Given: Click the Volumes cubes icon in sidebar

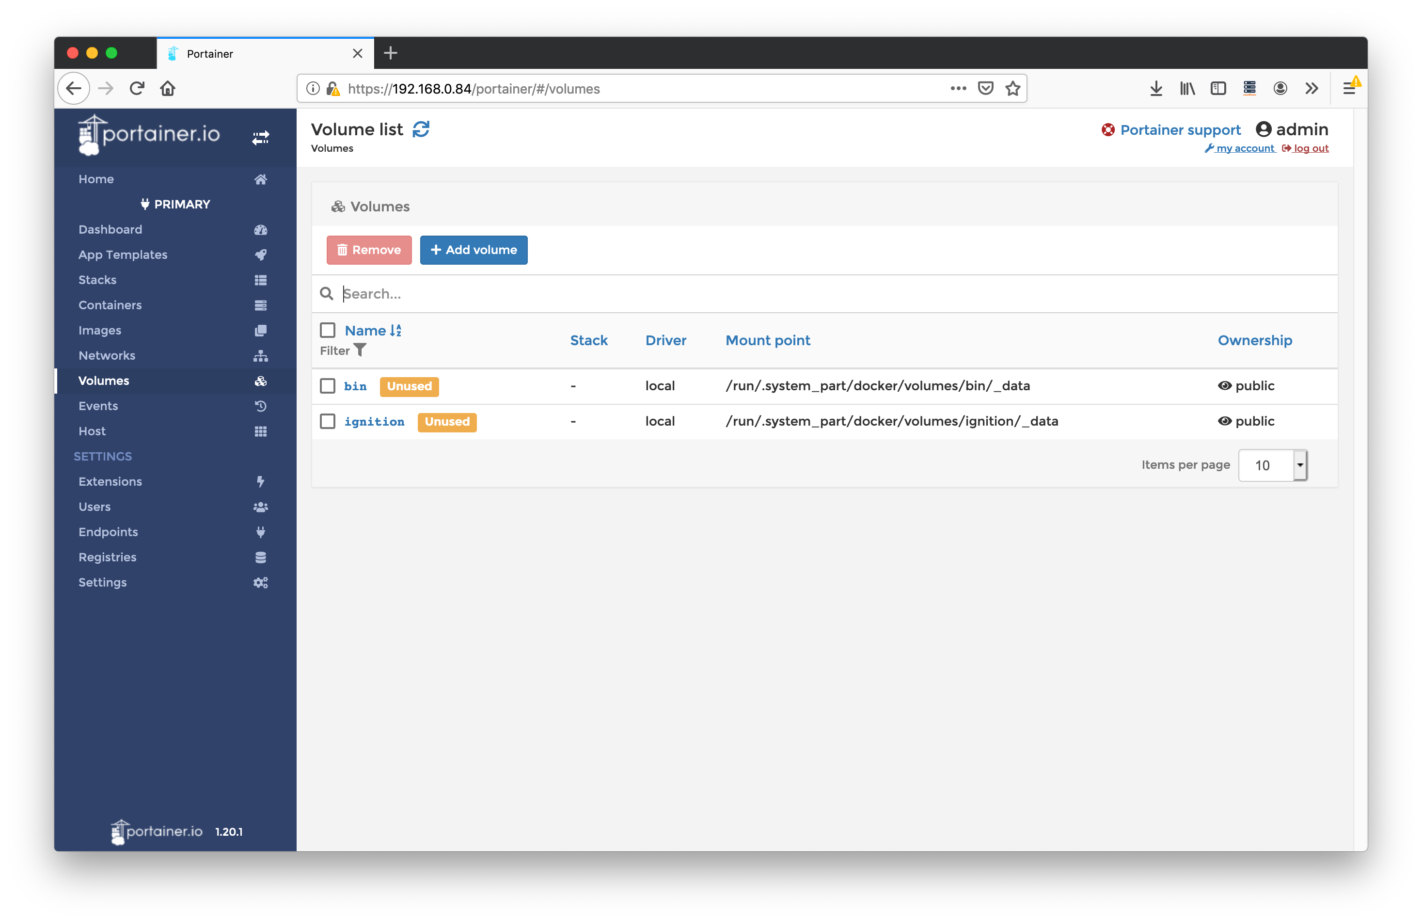Looking at the screenshot, I should (x=260, y=381).
